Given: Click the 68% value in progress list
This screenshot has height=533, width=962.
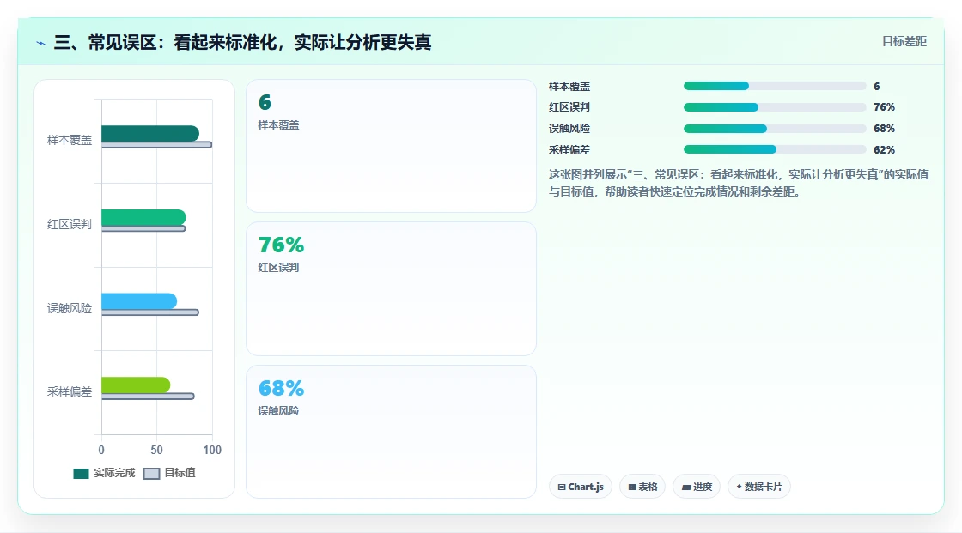Looking at the screenshot, I should 884,129.
